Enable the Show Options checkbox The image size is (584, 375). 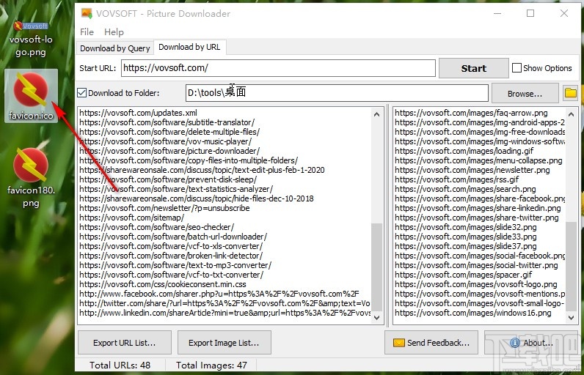click(517, 67)
